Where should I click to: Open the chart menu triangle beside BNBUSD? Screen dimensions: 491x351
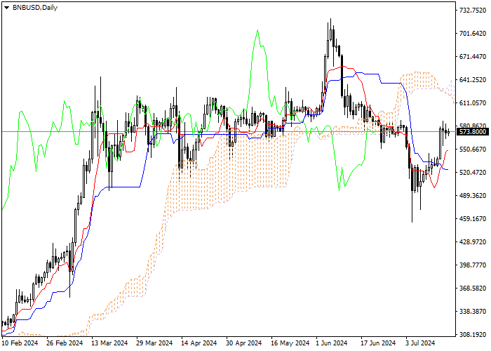pyautogui.click(x=6, y=8)
